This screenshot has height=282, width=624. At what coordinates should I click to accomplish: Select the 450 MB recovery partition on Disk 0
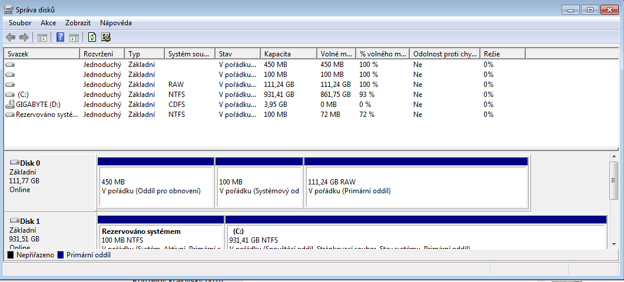155,186
